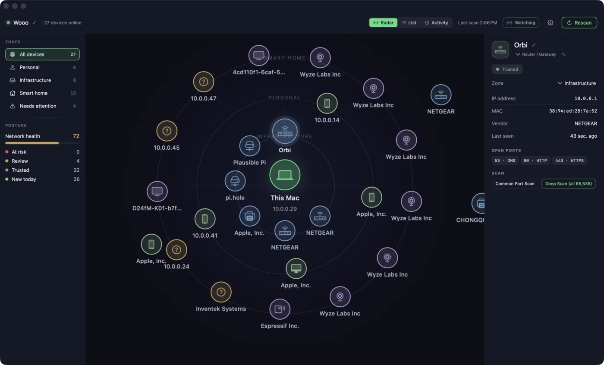Select the 10.0.0.24 unknown device node

(176, 250)
